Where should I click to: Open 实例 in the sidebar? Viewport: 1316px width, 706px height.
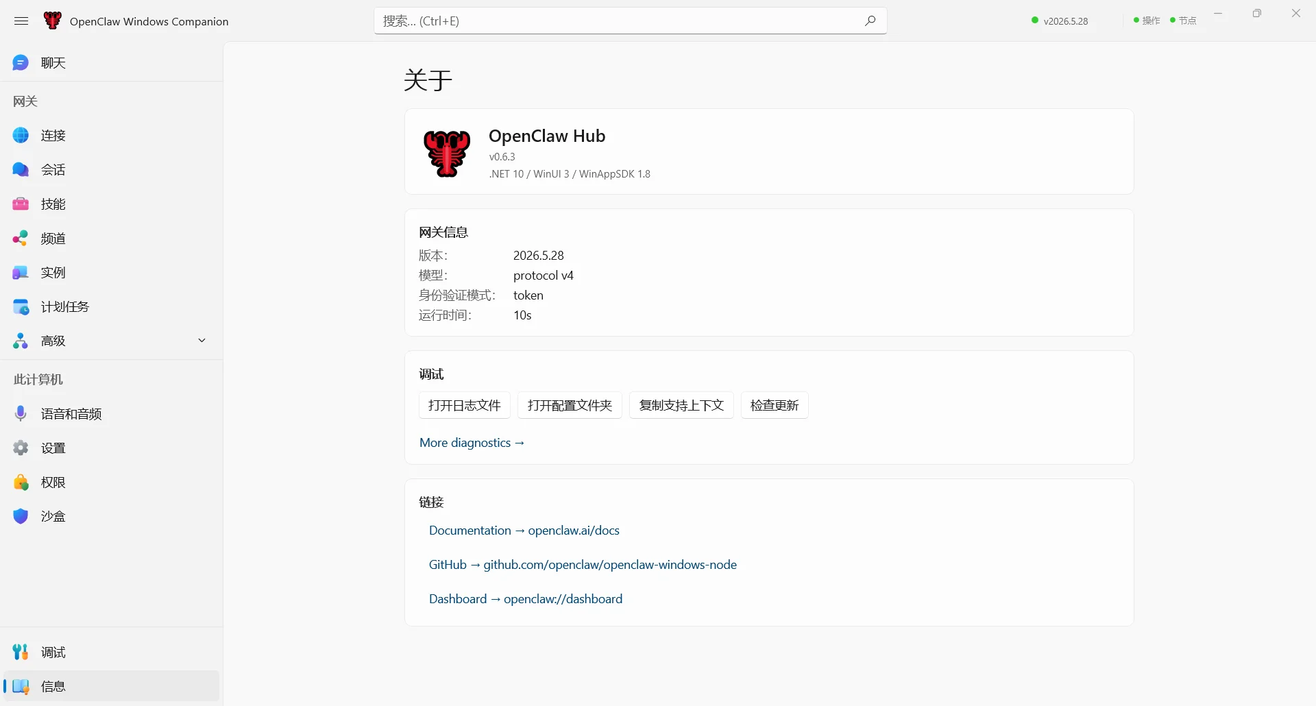click(112, 273)
